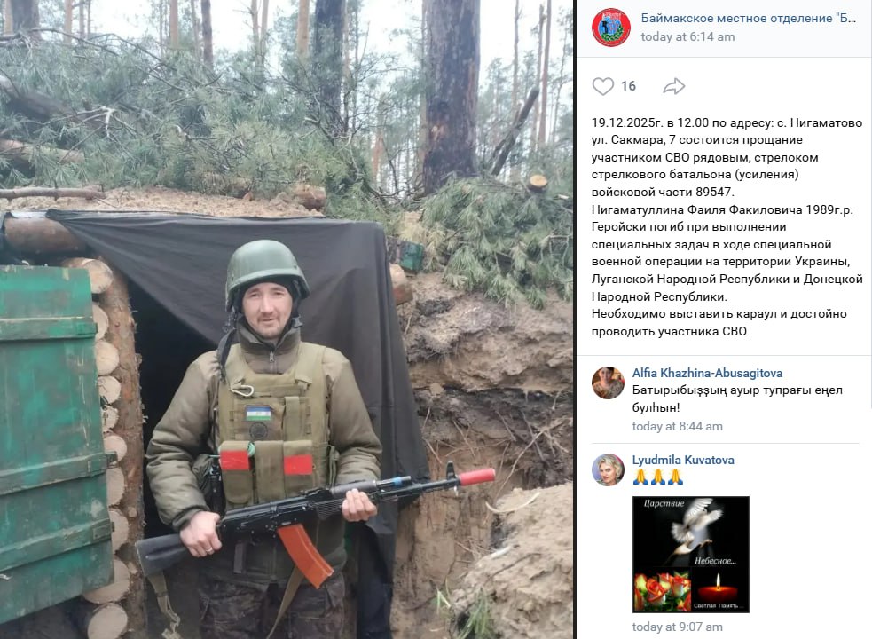872x639 pixels.
Task: Visit Lyudmila Kuvatova's profile via name
Action: tap(683, 460)
